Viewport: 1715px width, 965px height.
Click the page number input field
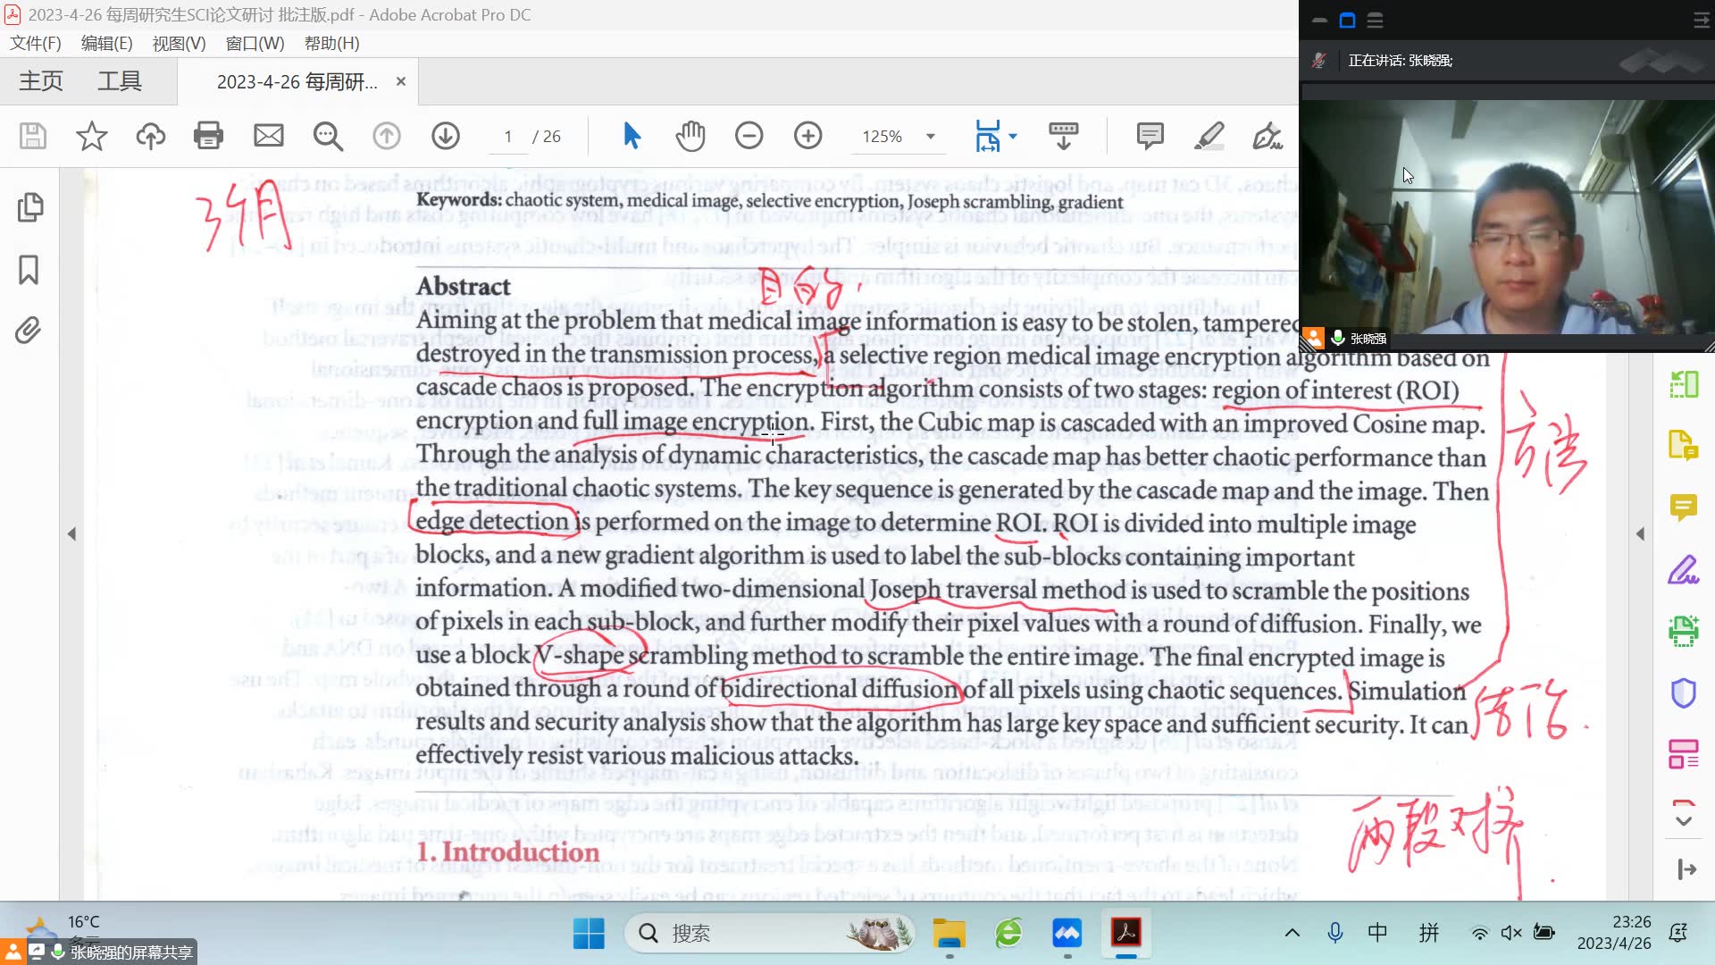click(x=508, y=137)
